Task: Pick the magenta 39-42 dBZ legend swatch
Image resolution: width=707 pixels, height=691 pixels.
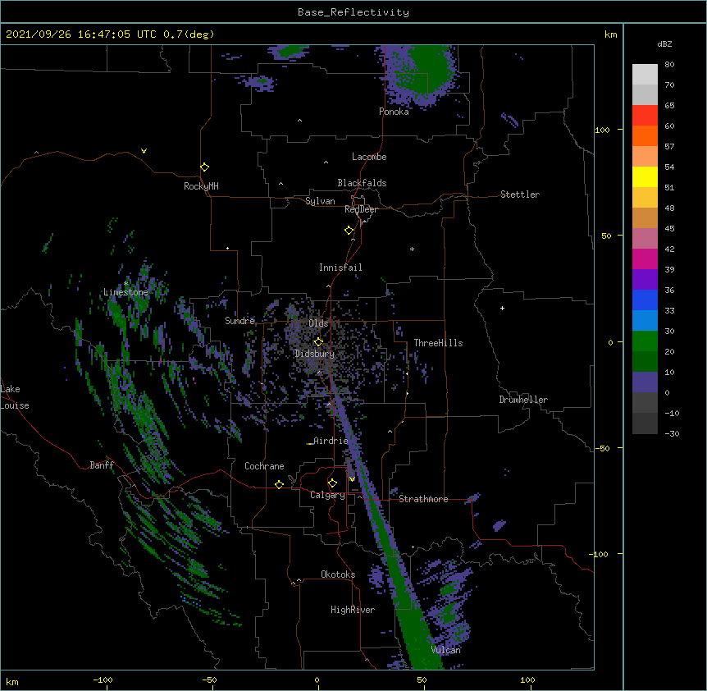Action: coord(645,259)
